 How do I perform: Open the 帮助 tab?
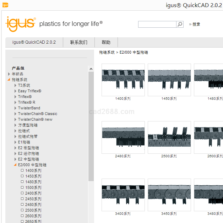[106, 42]
